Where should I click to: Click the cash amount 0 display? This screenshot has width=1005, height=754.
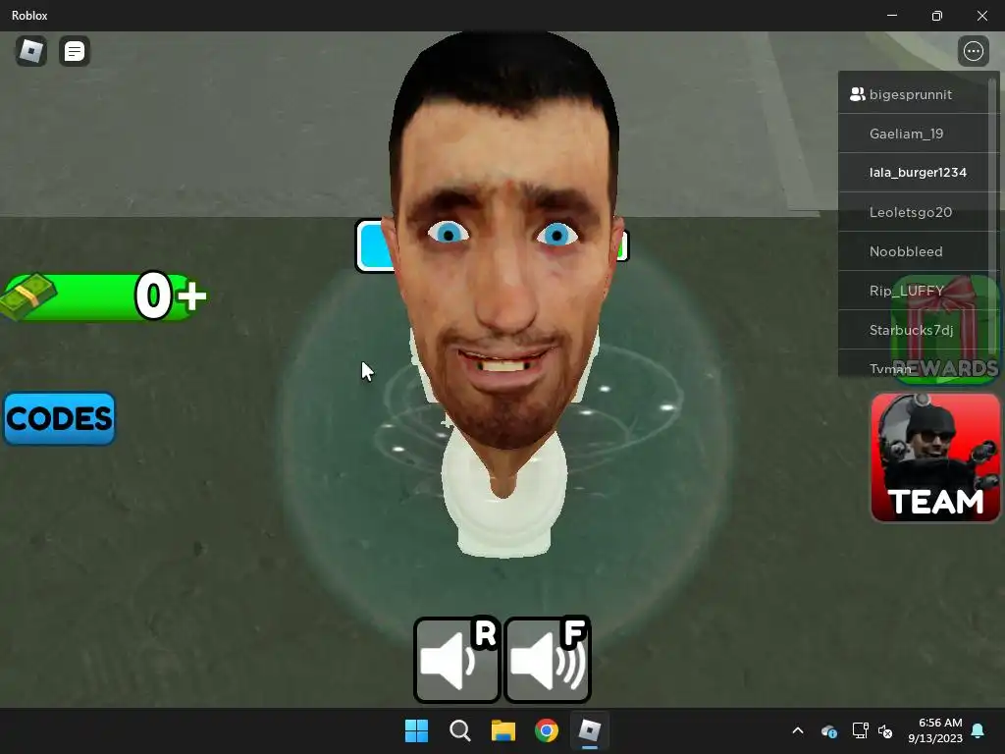tap(153, 296)
